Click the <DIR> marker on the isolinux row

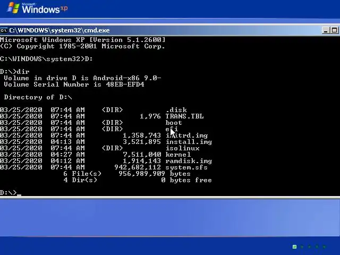pos(112,148)
